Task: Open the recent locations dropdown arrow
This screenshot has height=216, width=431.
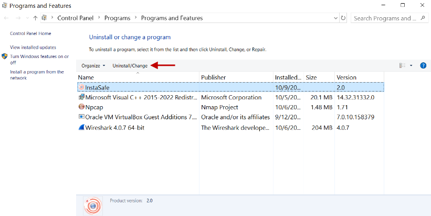Action: pos(27,18)
